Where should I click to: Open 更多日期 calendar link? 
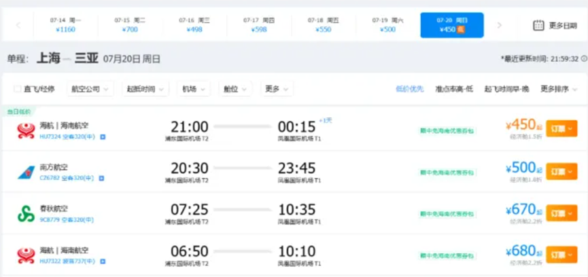(563, 25)
